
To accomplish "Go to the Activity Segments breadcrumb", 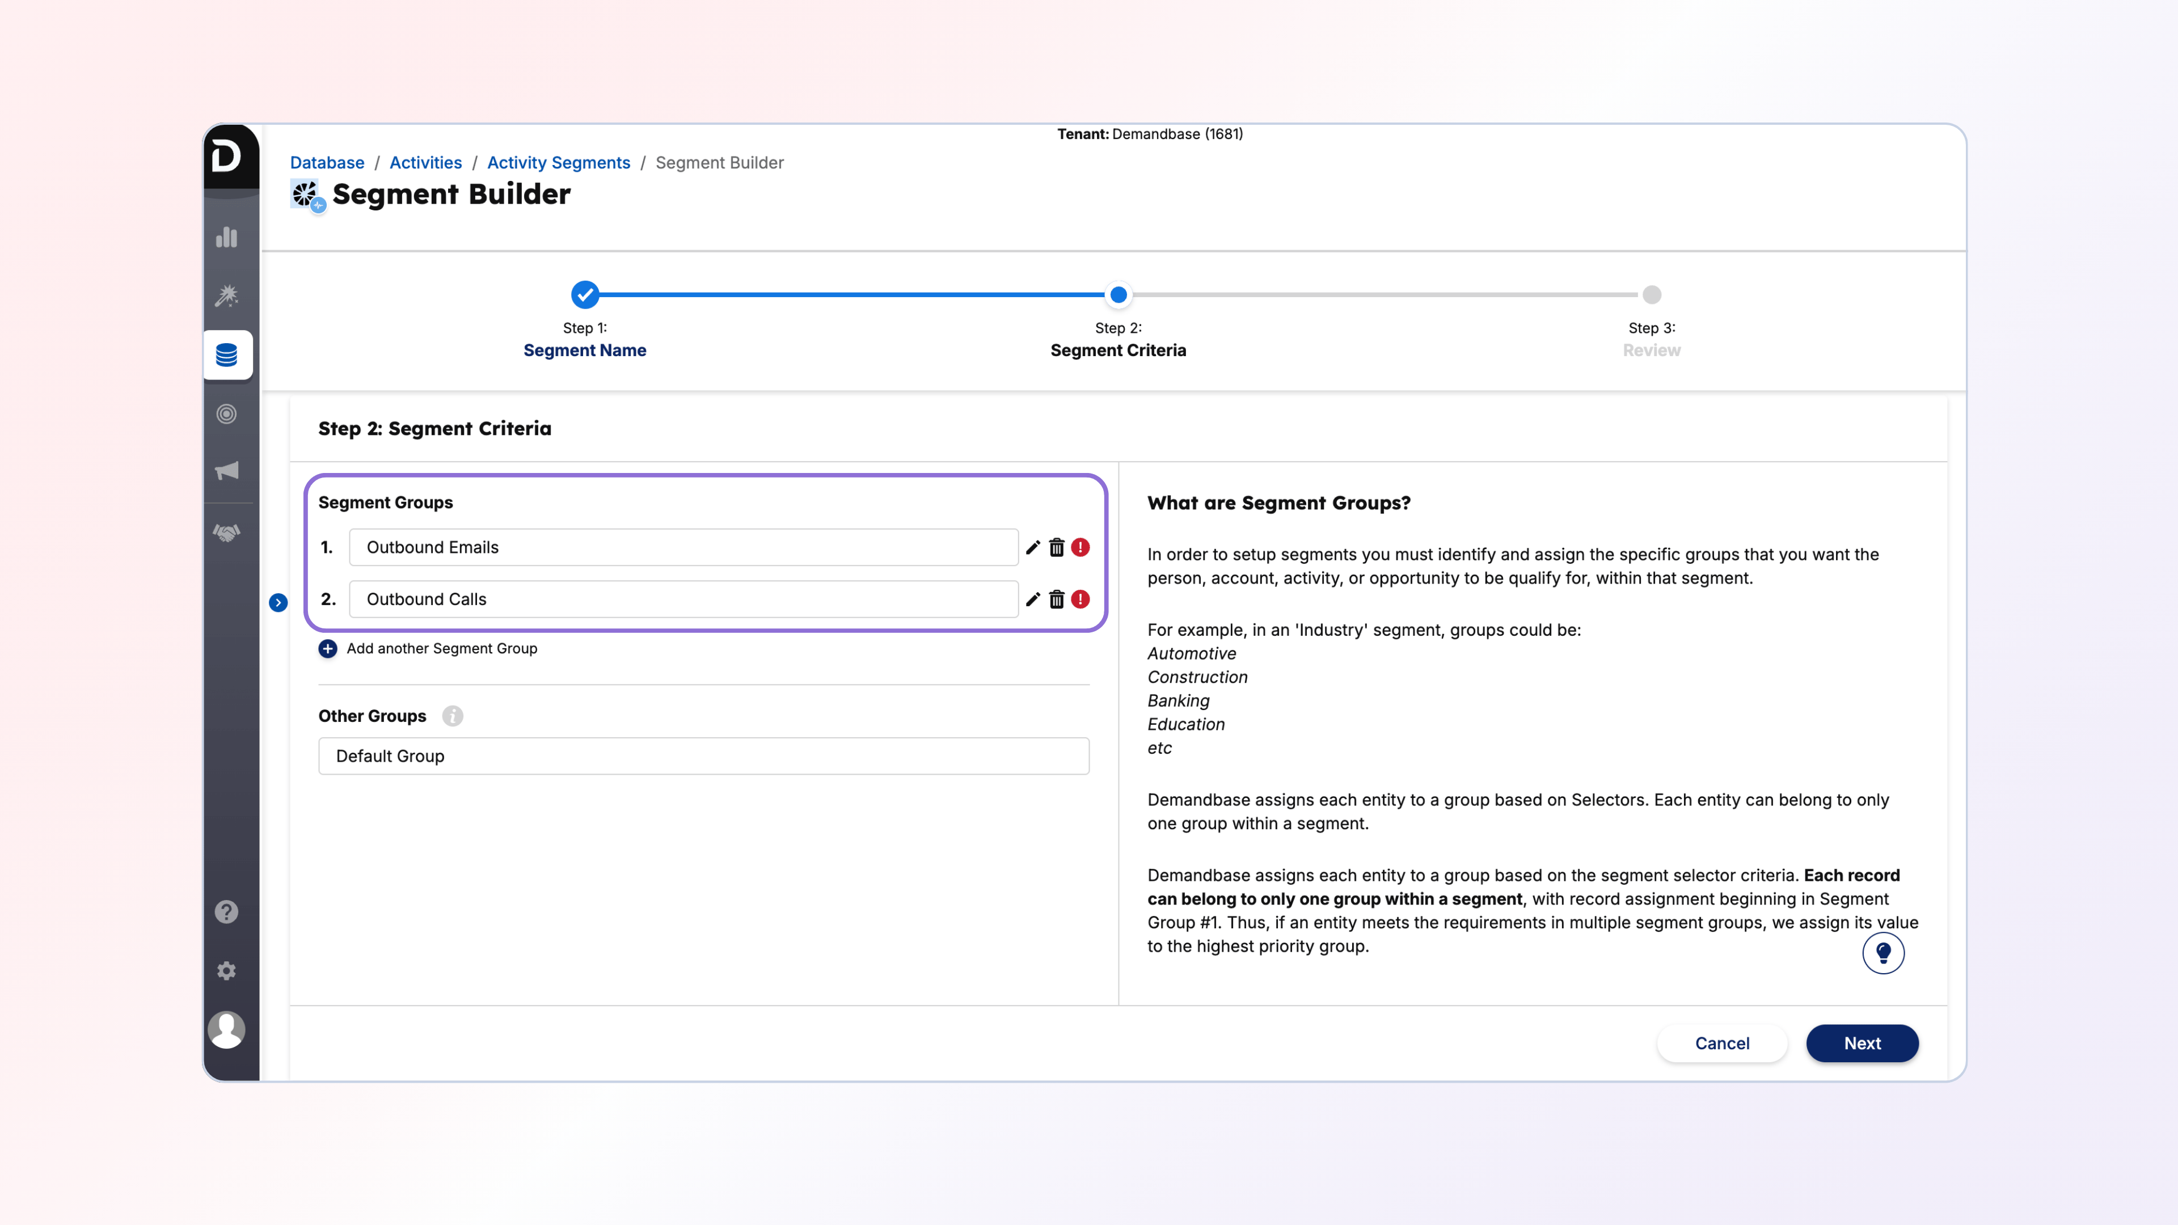I will 558,162.
